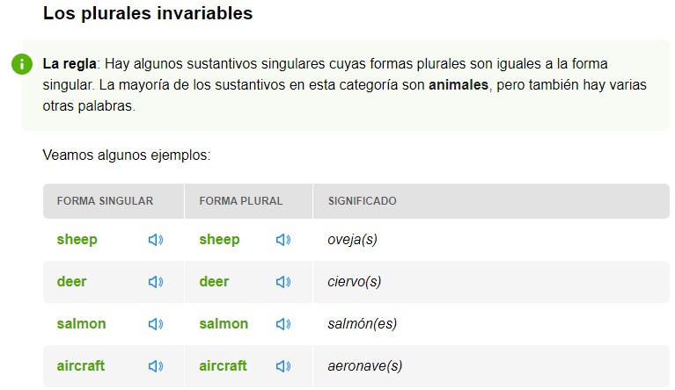Play audio for singular deer
This screenshot has width=675, height=390.
tap(156, 282)
